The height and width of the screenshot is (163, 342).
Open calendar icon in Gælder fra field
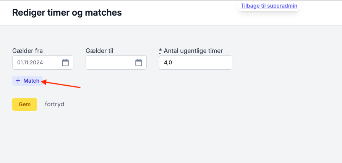tap(65, 62)
